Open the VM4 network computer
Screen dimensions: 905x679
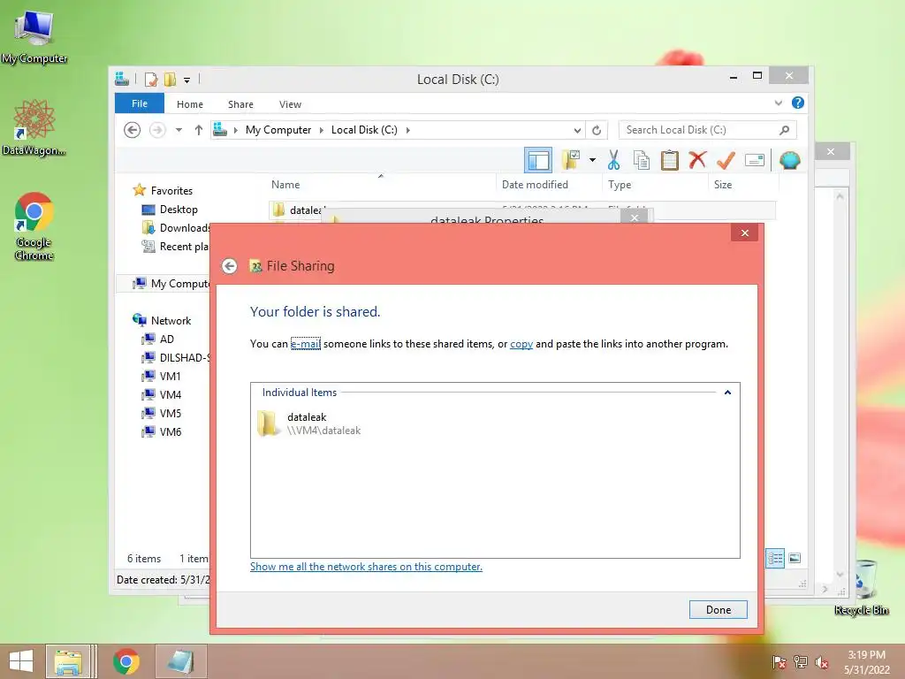click(x=170, y=394)
